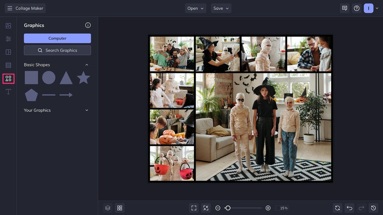Click the reset rotate-arrows icon
This screenshot has height=215, width=383.
[338, 208]
